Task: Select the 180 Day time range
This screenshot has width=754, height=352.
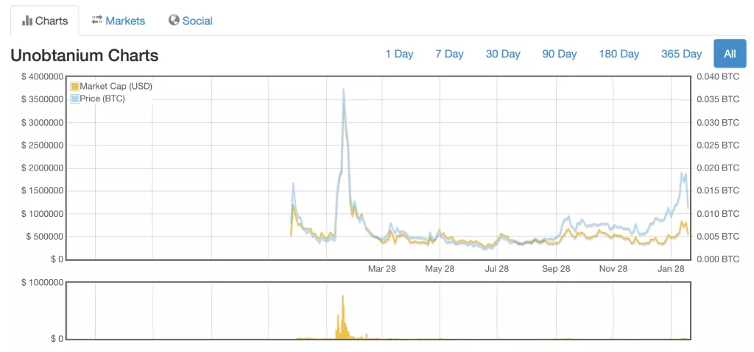Action: point(619,54)
